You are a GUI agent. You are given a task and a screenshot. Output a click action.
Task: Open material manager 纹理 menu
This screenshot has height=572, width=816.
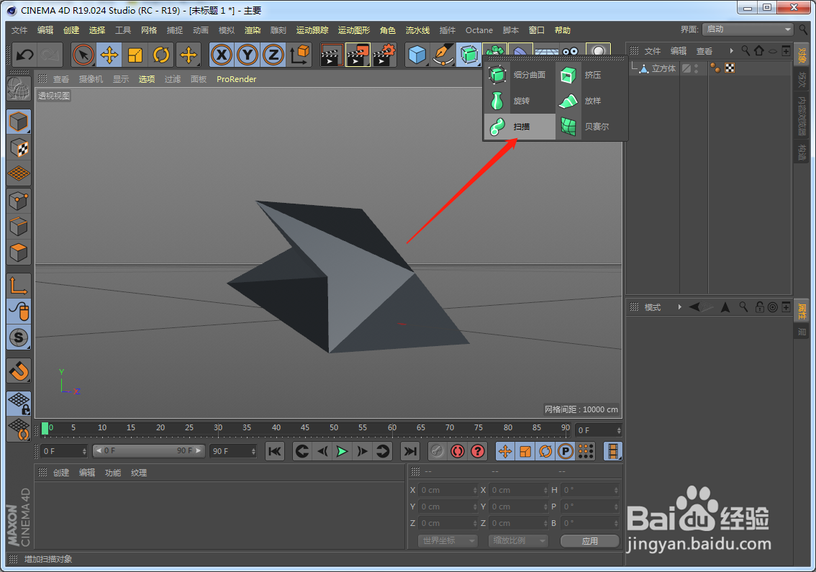click(x=139, y=473)
